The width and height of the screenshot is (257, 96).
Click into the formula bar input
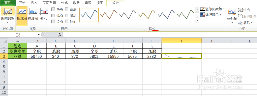(x=160, y=35)
